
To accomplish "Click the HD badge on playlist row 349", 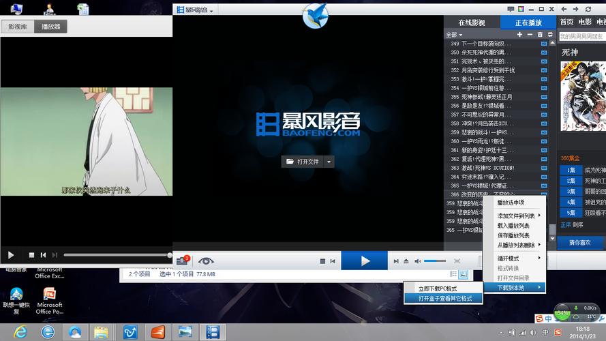I will [x=544, y=44].
